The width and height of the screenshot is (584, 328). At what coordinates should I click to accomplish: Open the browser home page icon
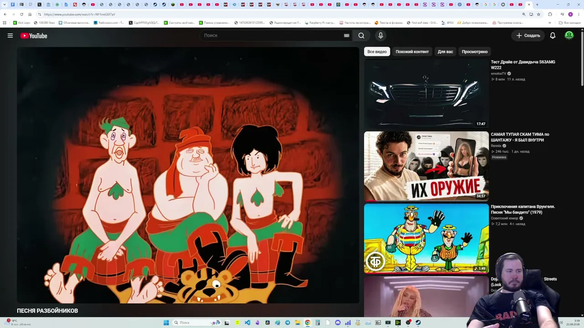30,14
